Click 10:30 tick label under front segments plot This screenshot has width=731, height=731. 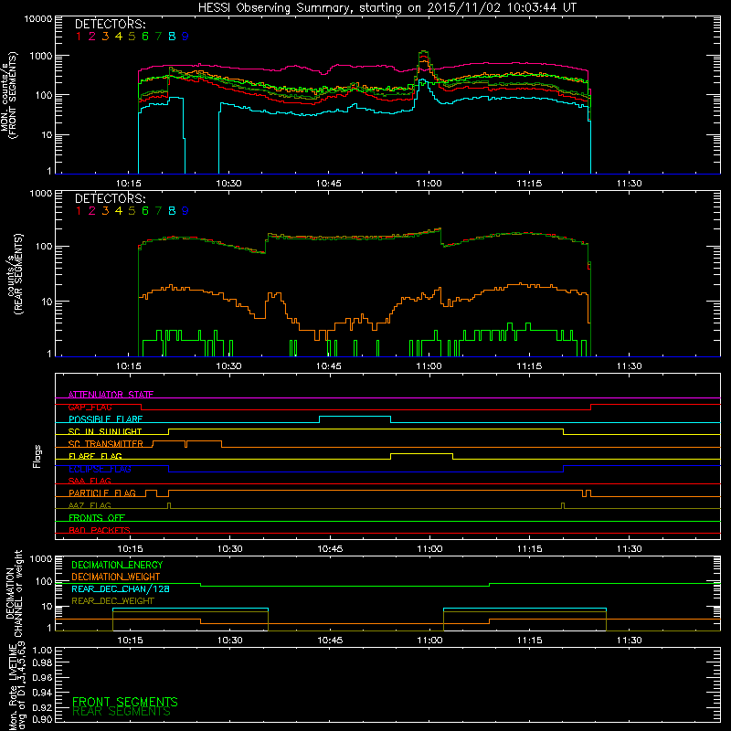[229, 184]
